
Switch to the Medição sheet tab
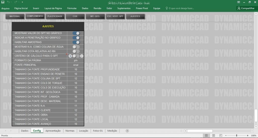(x=112, y=131)
